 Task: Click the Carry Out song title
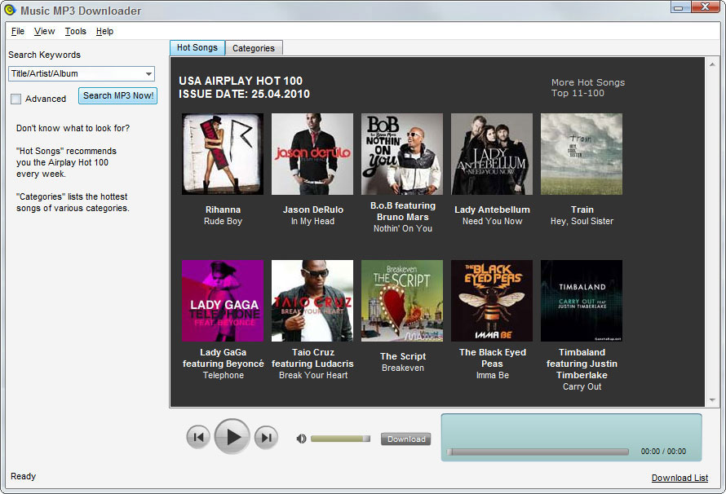(582, 386)
